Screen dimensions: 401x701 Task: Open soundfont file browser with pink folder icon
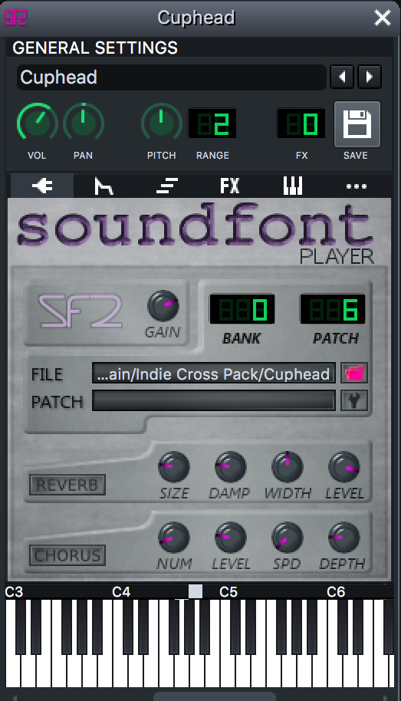tap(354, 373)
